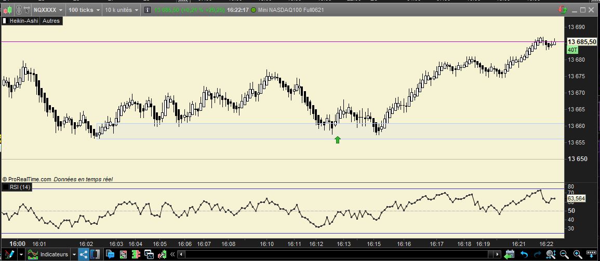
Task: Click the ProRealTime.com copyright link
Action: click(26, 179)
